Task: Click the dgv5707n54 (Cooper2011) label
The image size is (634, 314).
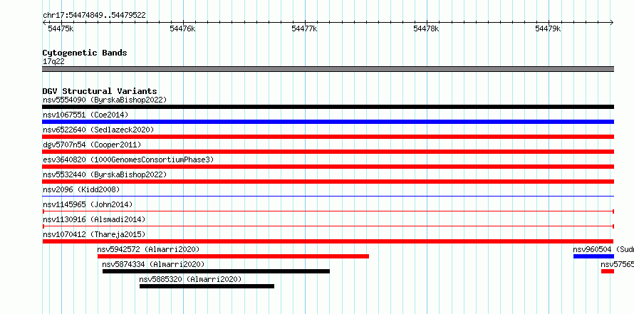Action: pyautogui.click(x=92, y=145)
